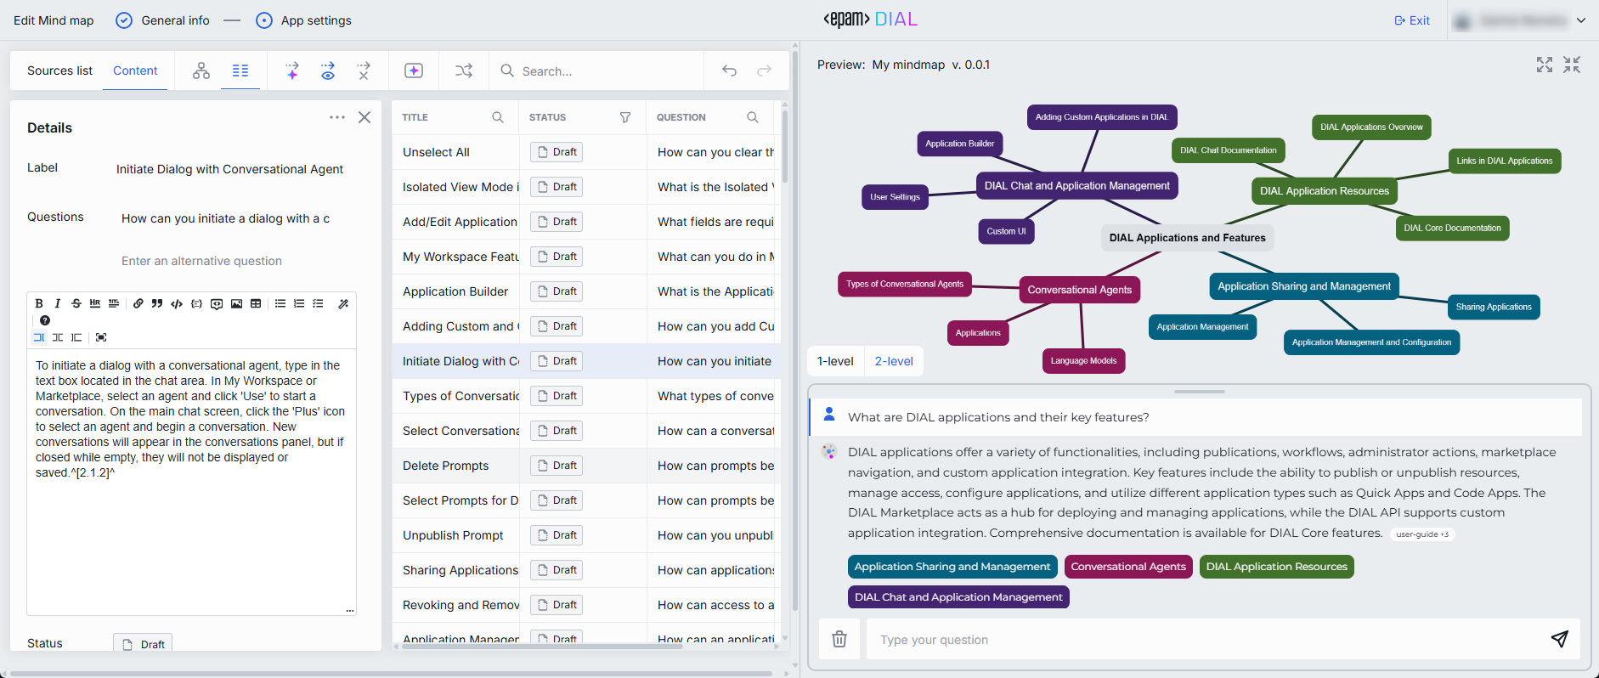Select the table list view icon
The height and width of the screenshot is (678, 1599).
click(240, 71)
